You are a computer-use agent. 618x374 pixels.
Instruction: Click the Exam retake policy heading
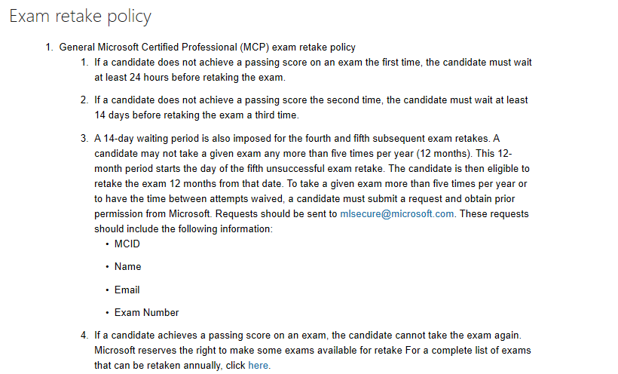81,17
